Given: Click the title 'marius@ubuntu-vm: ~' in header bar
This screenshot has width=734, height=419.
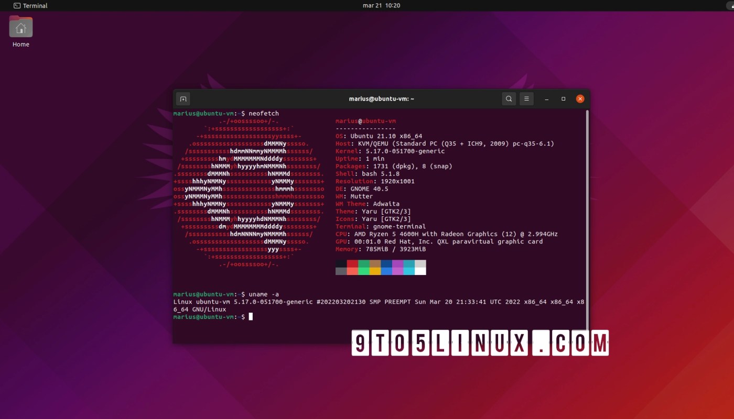Looking at the screenshot, I should click(x=381, y=98).
